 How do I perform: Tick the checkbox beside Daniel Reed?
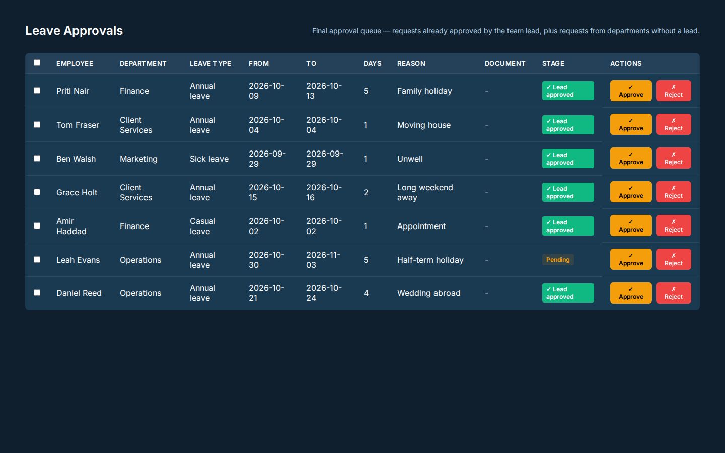(37, 292)
